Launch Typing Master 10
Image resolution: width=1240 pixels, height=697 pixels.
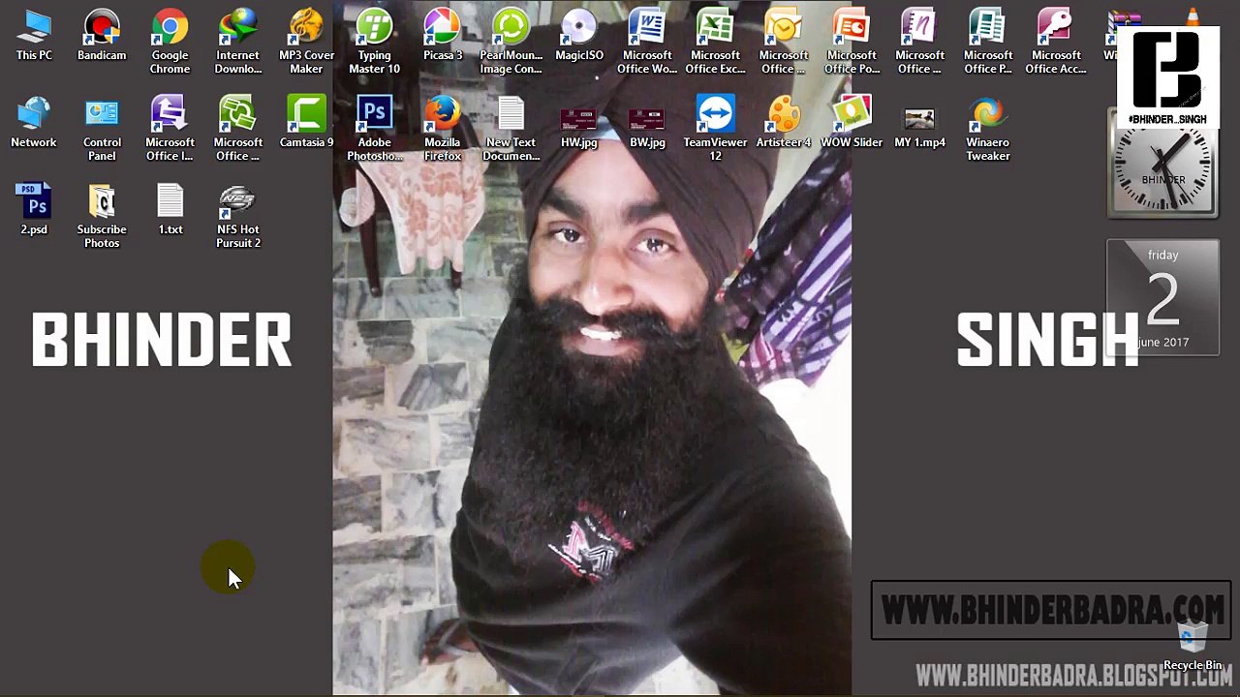(x=374, y=42)
